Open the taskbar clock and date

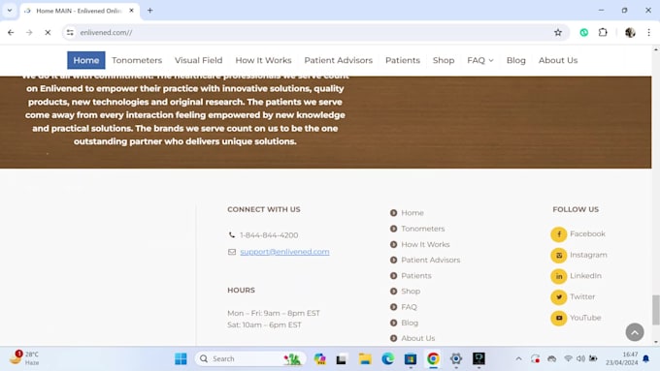click(622, 358)
